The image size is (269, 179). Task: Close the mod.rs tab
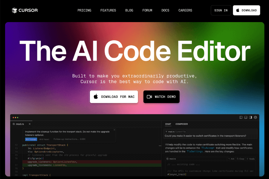30,124
